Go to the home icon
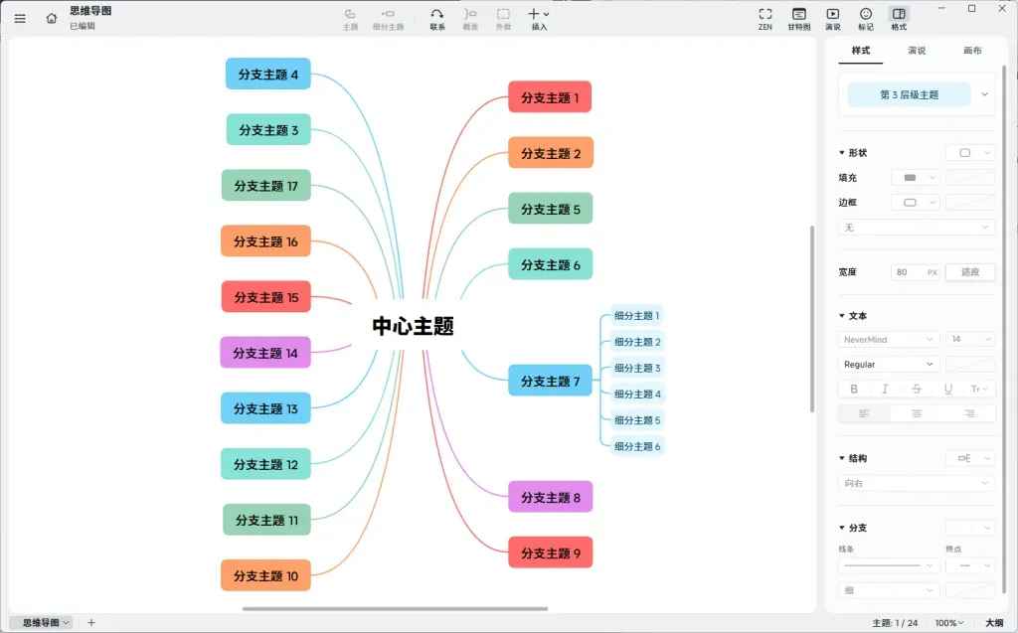This screenshot has height=633, width=1018. tap(52, 18)
